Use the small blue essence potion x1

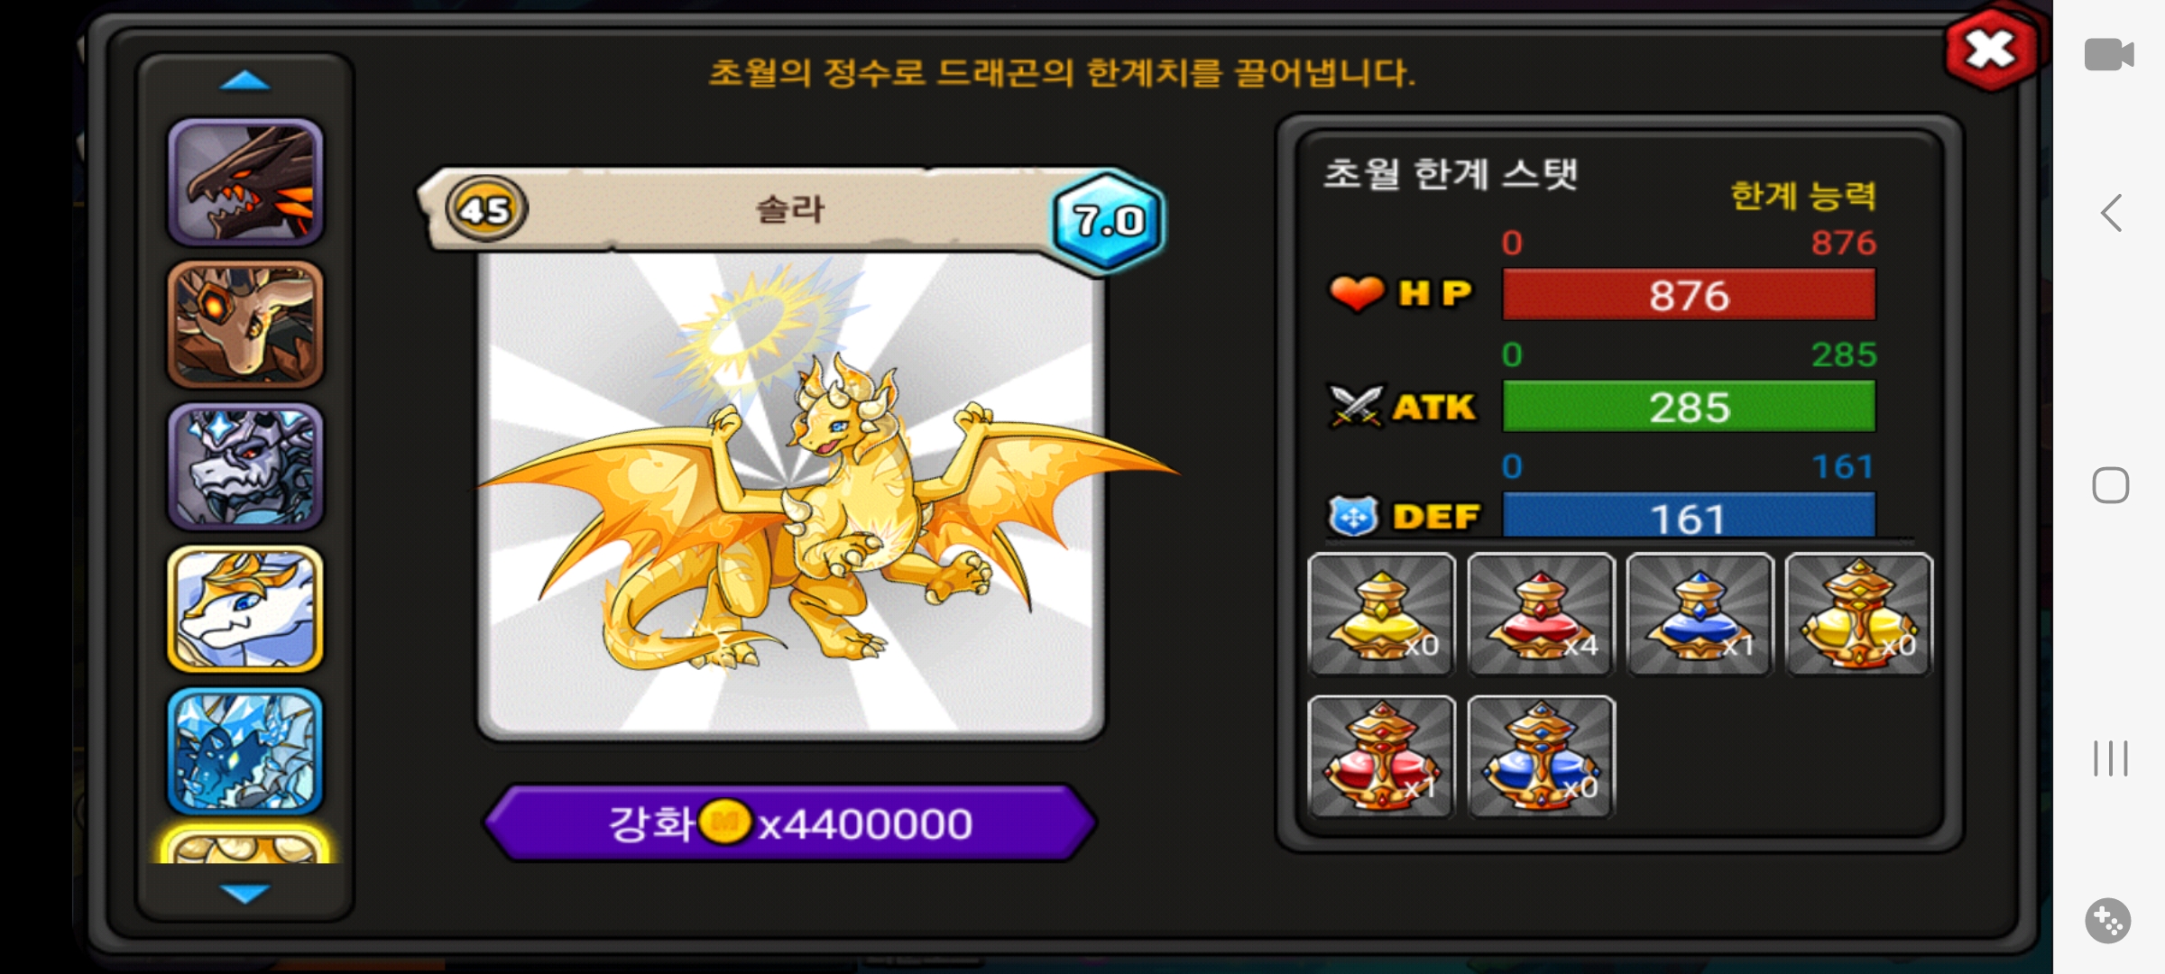(x=1700, y=614)
